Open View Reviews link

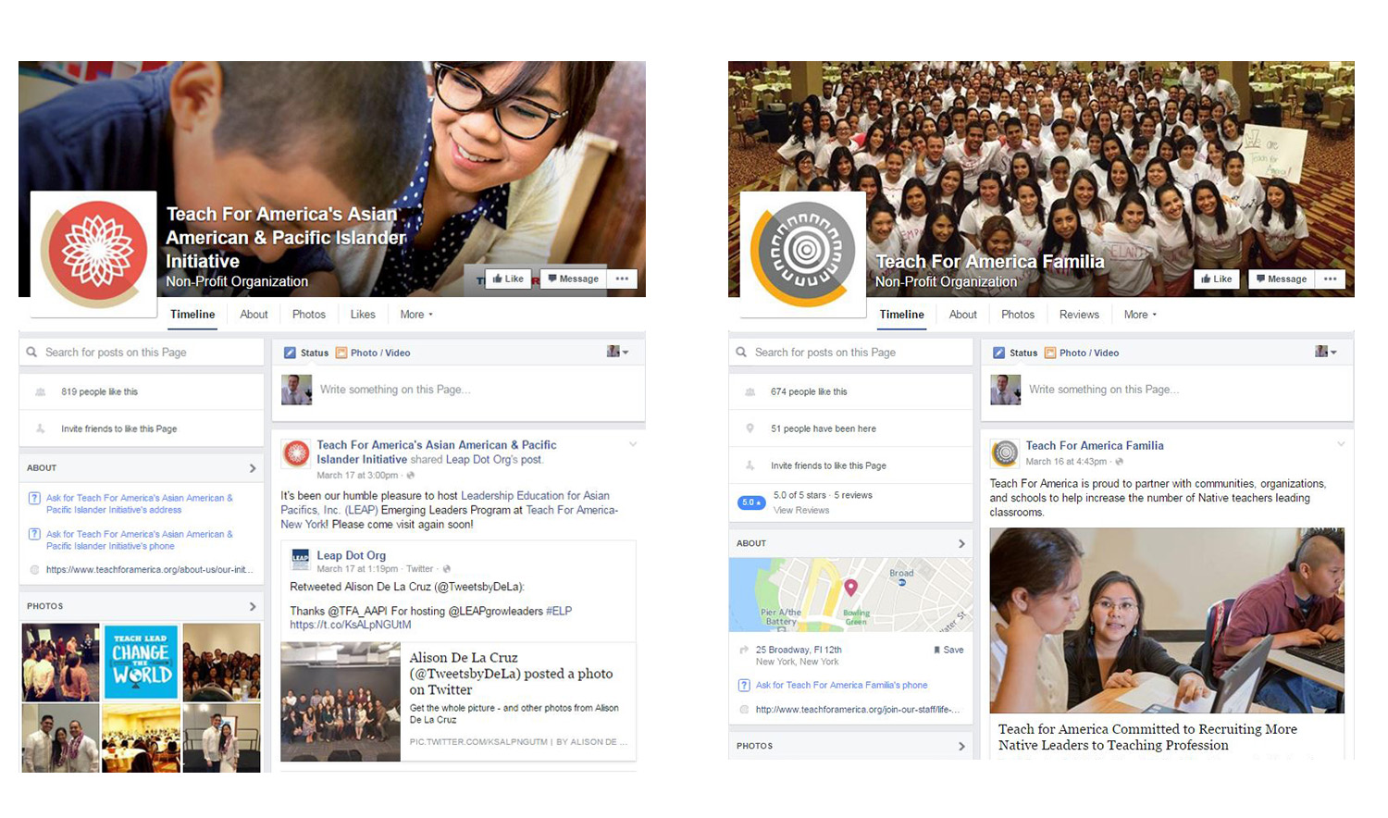click(801, 511)
